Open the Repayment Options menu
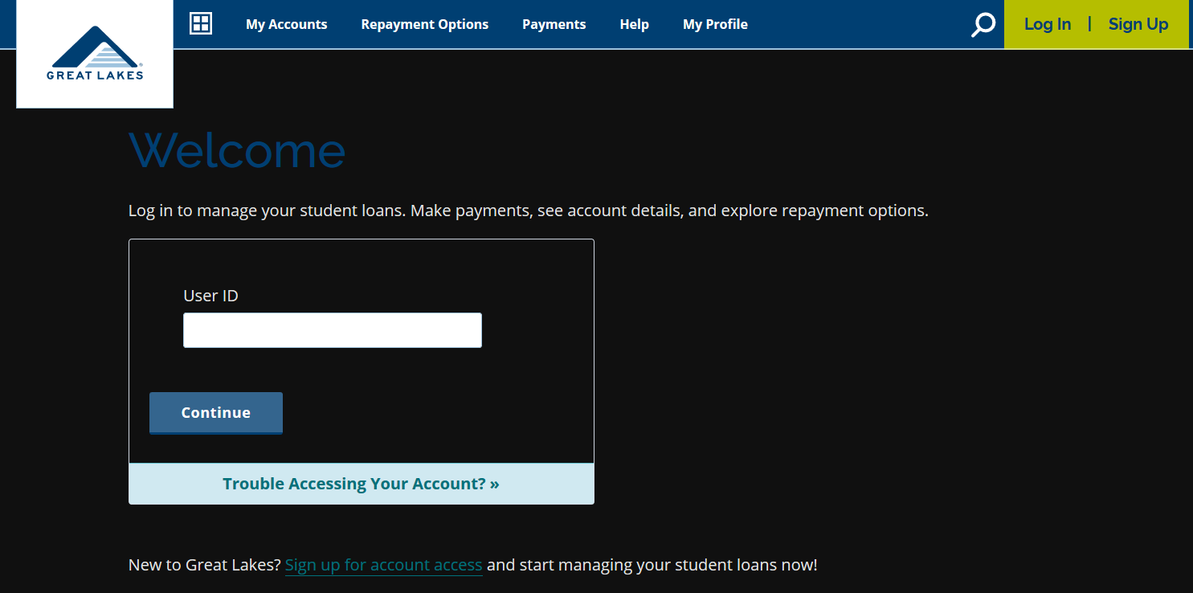This screenshot has width=1193, height=593. (425, 24)
